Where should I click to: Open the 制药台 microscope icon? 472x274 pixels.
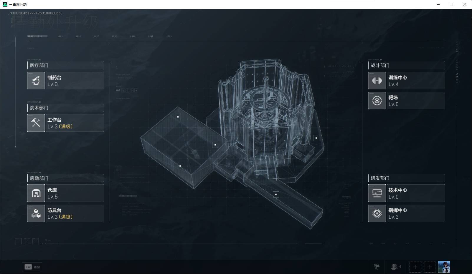[36, 81]
